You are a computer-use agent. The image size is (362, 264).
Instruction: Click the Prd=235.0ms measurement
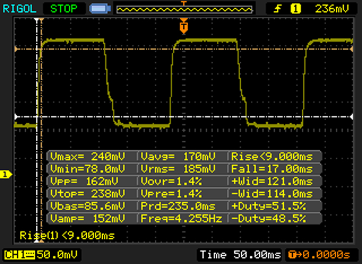coord(178,206)
